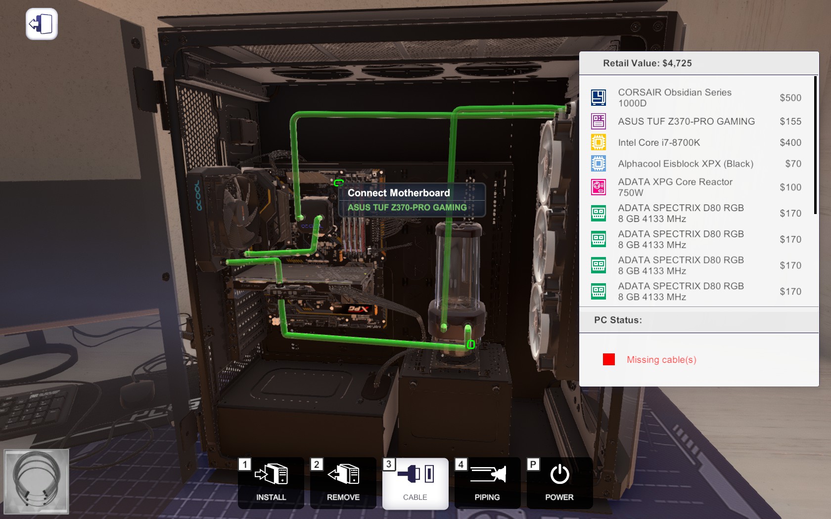Click ASUS TUF Z370-PRO GAMING in the tooltip
The width and height of the screenshot is (831, 519).
[x=407, y=208]
